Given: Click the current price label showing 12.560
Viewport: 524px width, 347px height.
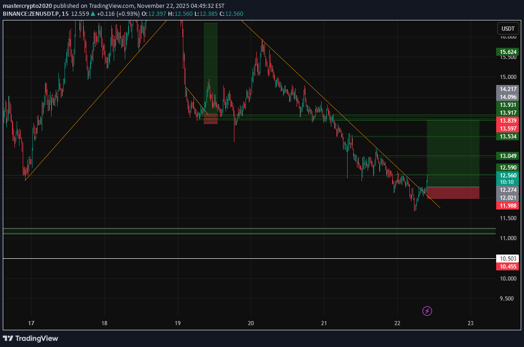Looking at the screenshot, I should pyautogui.click(x=507, y=175).
